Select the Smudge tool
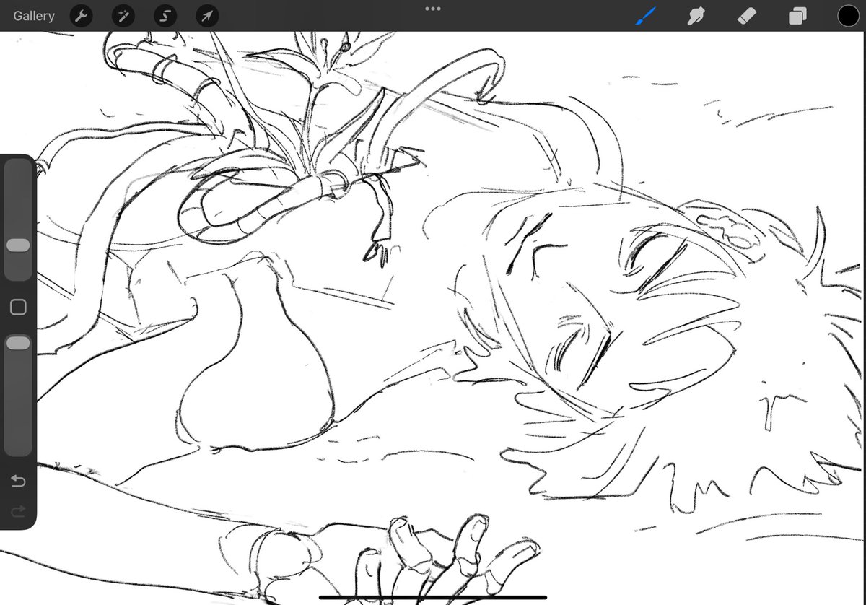Image resolution: width=866 pixels, height=605 pixels. (696, 16)
